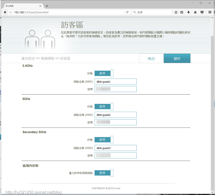
Task: Click the 2.4GHz section heading
Action: [27, 66]
